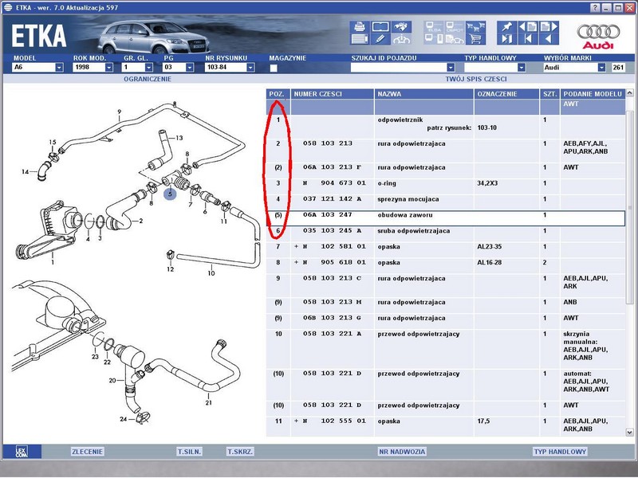Click the ELSA connection icon
This screenshot has width=638, height=478.
click(434, 27)
